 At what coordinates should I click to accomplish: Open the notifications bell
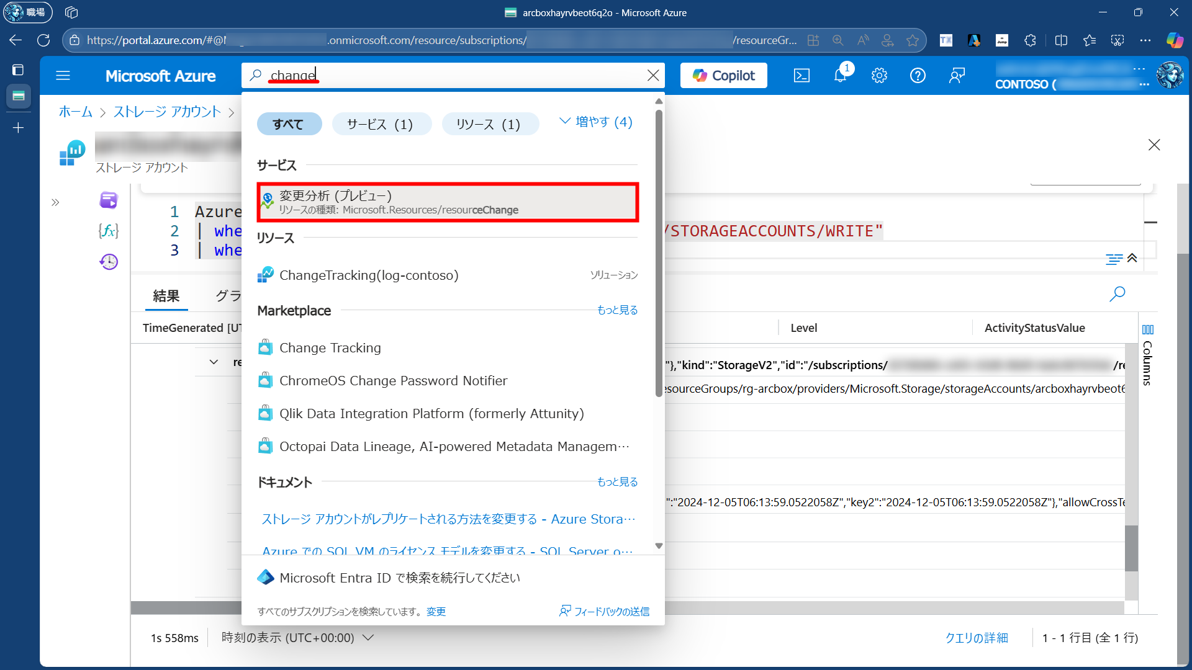pos(840,76)
